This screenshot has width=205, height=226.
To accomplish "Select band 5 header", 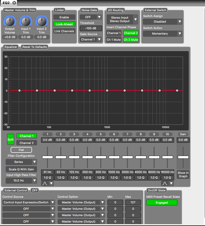I will click(101, 134).
